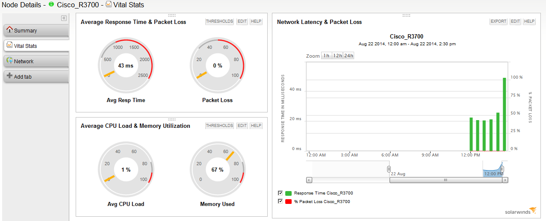Viewport: 546px width, 221px height.
Task: Click the chart navigator scrollbar thumb
Action: tap(446, 180)
